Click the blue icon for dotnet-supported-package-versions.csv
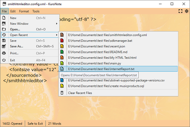Screen dimensions: 190x127 62,80
